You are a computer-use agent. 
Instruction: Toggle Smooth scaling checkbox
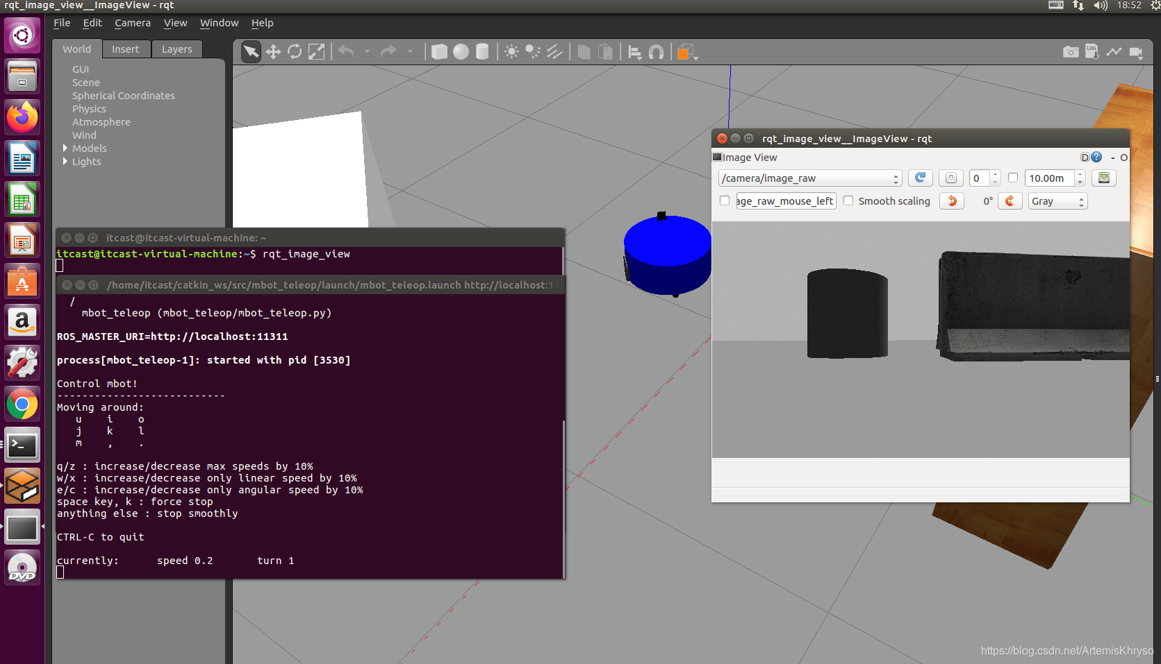[848, 201]
